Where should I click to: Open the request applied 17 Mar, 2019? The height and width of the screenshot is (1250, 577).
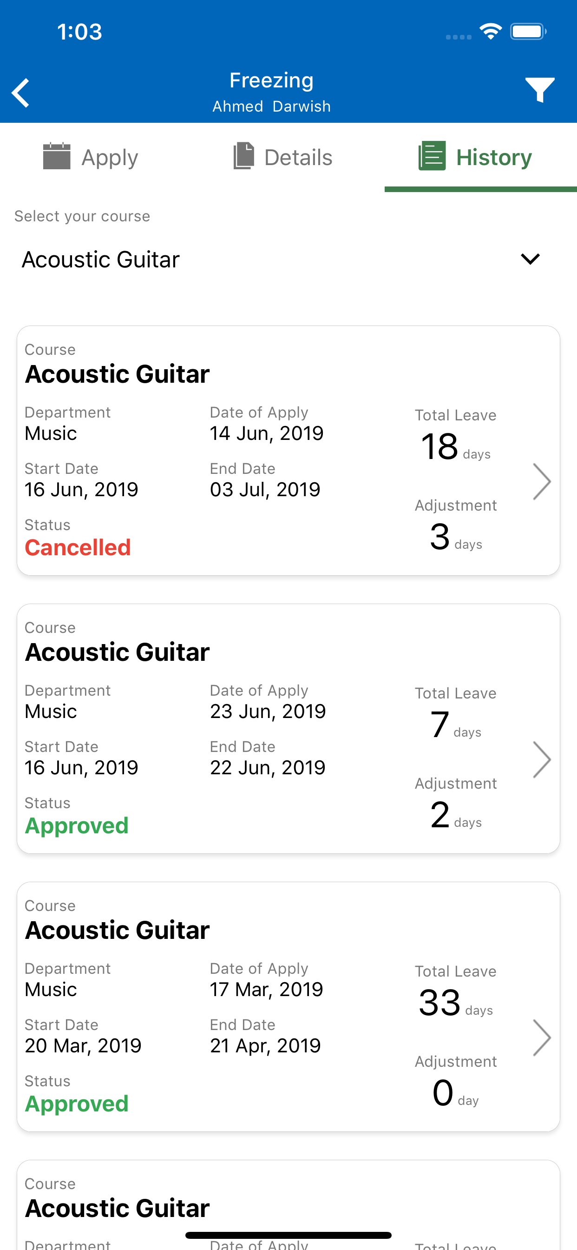288,1007
